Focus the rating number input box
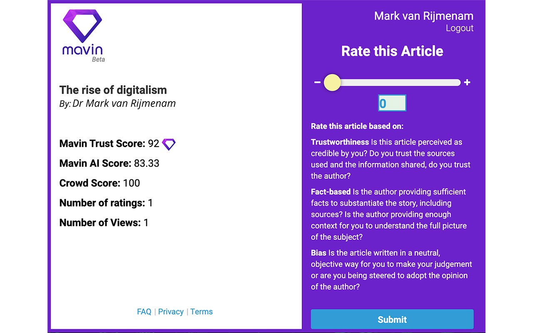 coord(392,103)
